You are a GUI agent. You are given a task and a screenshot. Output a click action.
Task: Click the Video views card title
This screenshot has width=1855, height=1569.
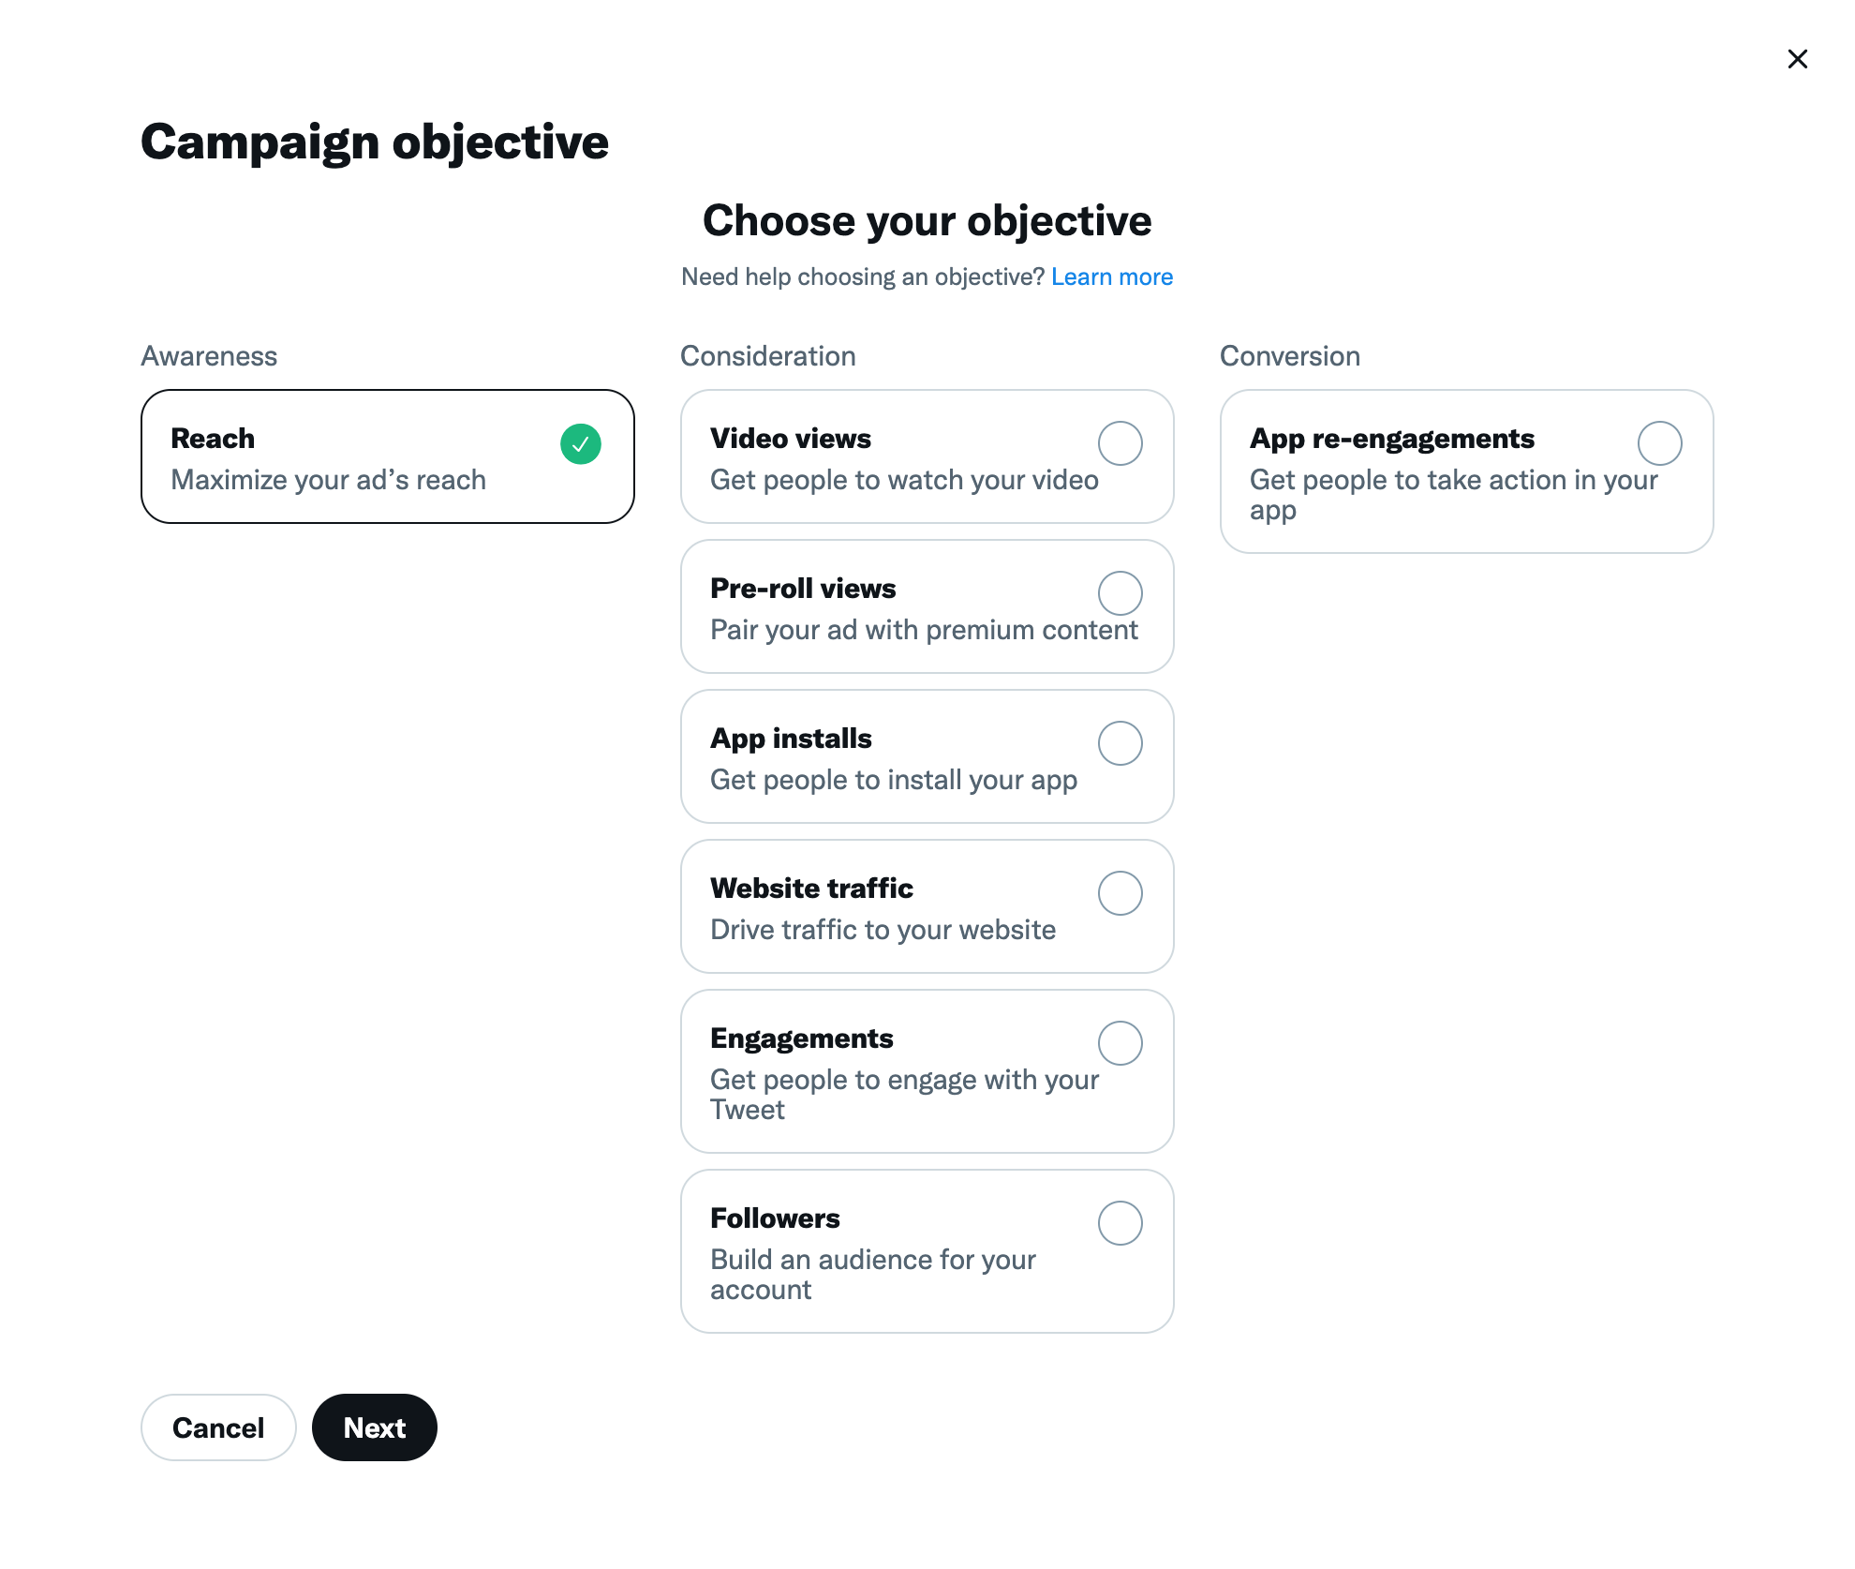(791, 439)
